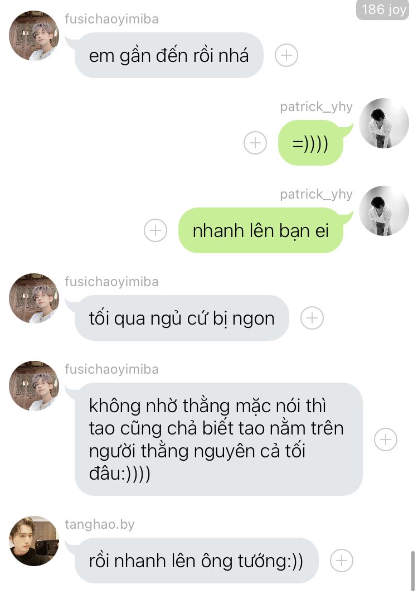Select the "rồi nhanh lên ông tướng:))" bubble
Screen dimensions: 418x594
click(x=197, y=561)
